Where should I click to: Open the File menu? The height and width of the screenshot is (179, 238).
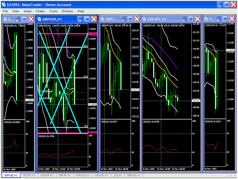tap(5, 11)
